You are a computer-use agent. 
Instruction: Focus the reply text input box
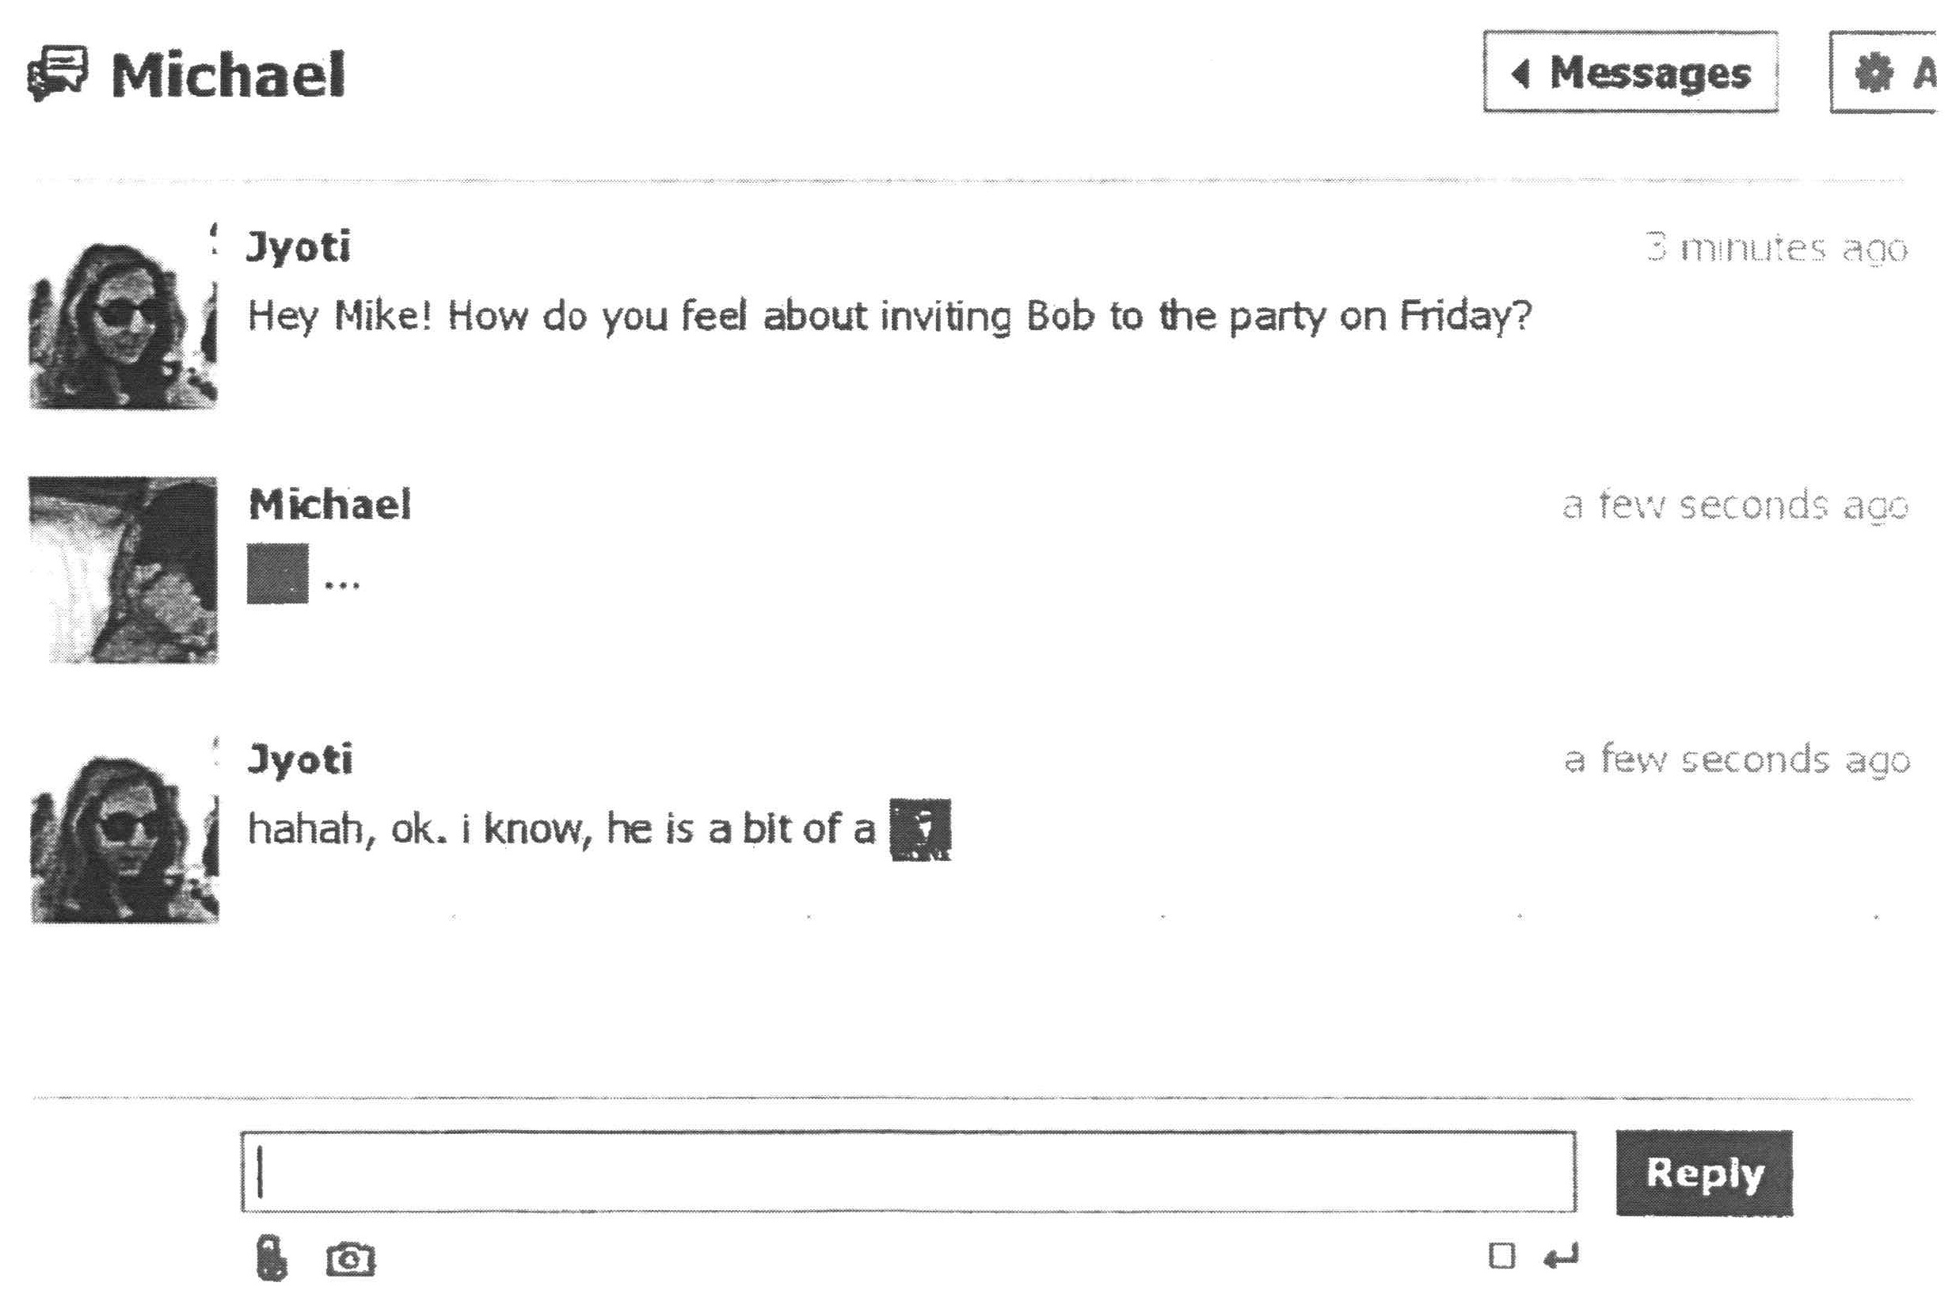(x=908, y=1171)
